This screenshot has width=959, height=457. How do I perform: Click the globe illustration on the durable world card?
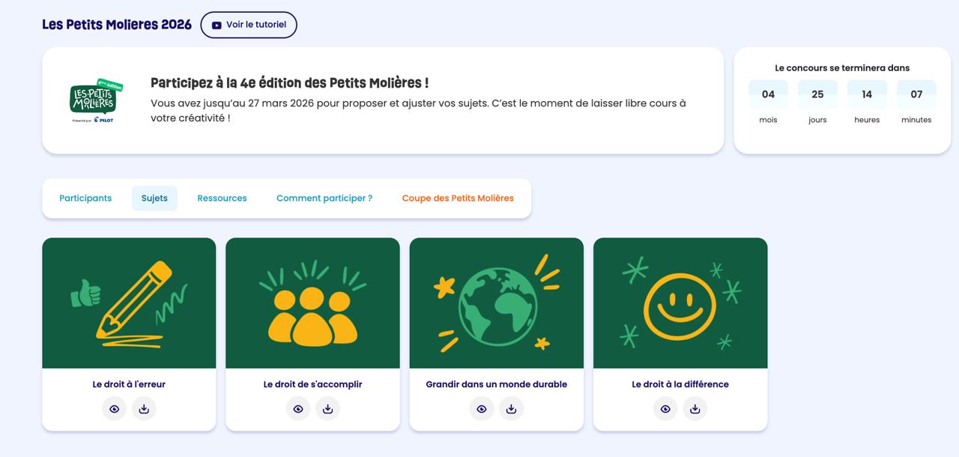(x=496, y=302)
